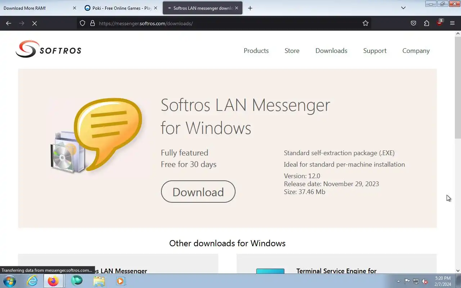Click the page vertical scrollbar thumb
The height and width of the screenshot is (288, 461).
pyautogui.click(x=458, y=87)
